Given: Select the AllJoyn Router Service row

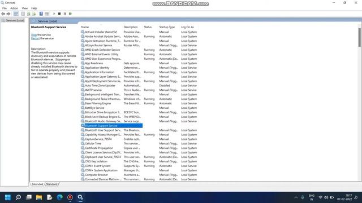Looking at the screenshot, I should point(139,45).
